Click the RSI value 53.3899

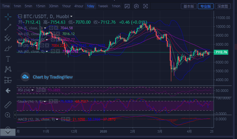[x=54, y=90]
